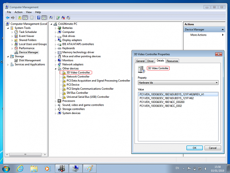
Task: Select PCI Simple Communications Controller device
Action: 90,89
